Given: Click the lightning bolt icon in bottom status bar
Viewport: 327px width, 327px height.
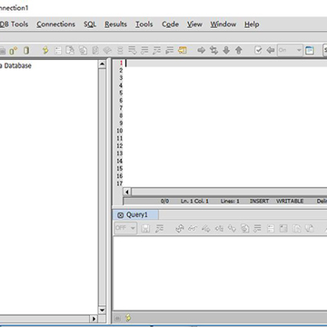Looking at the screenshot, I should (x=128, y=318).
